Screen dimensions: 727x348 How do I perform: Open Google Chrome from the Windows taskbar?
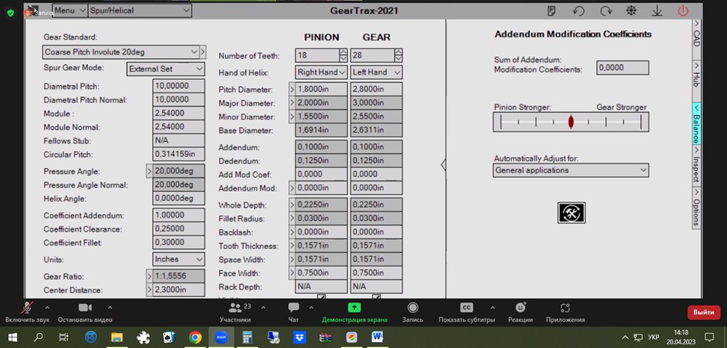pyautogui.click(x=195, y=338)
